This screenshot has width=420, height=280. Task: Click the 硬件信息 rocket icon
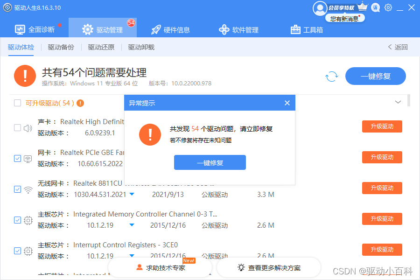tap(156, 30)
